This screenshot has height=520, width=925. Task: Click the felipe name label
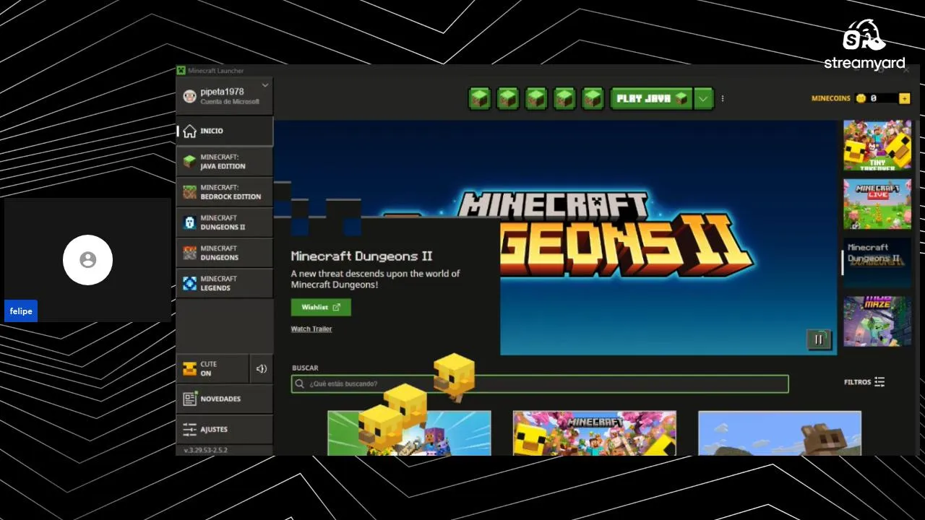[x=21, y=311]
